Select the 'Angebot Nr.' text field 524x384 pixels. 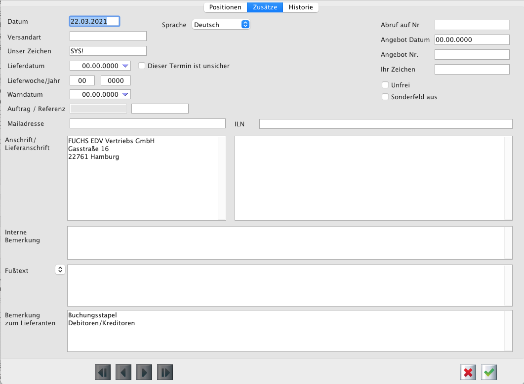point(472,54)
